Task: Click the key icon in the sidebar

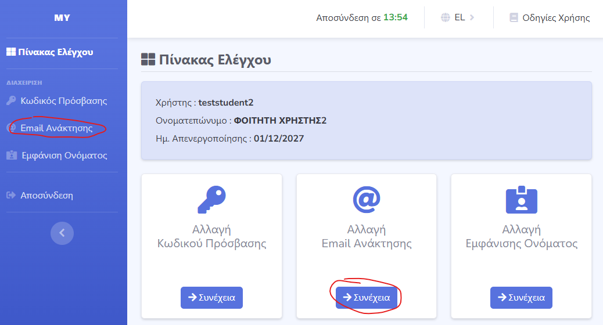Action: [11, 100]
